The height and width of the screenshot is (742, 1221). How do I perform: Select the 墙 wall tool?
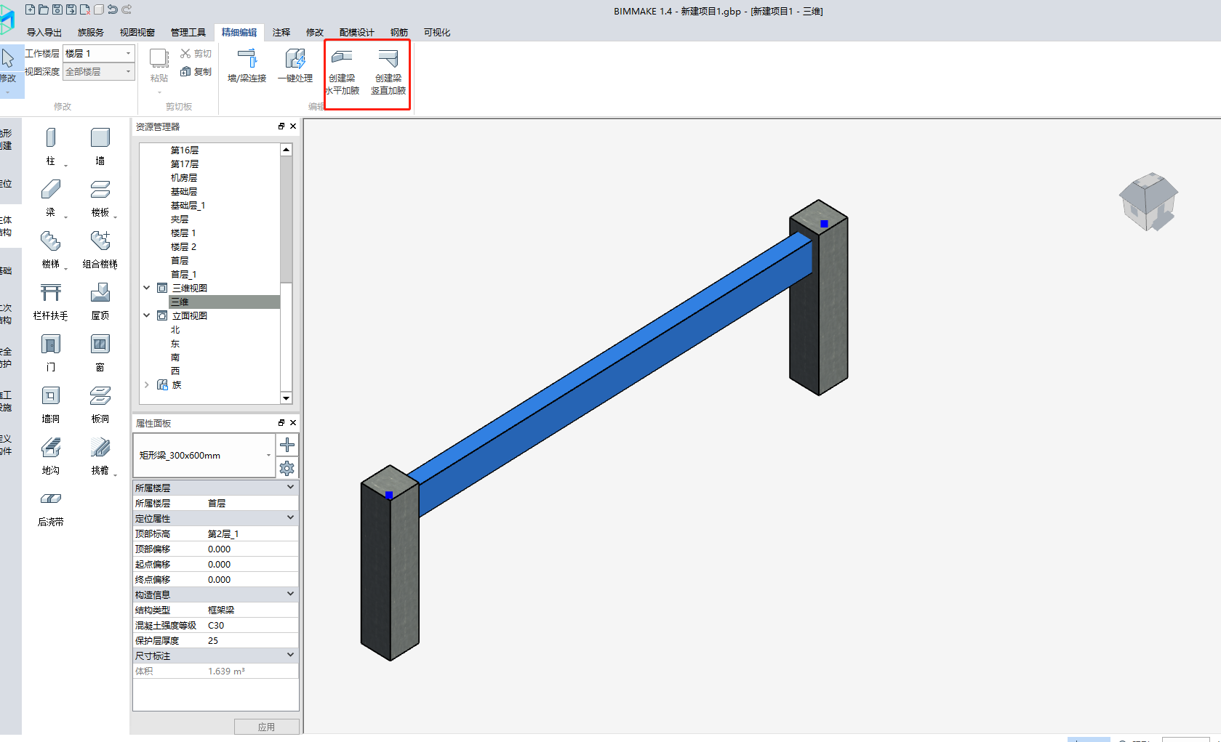pyautogui.click(x=100, y=146)
